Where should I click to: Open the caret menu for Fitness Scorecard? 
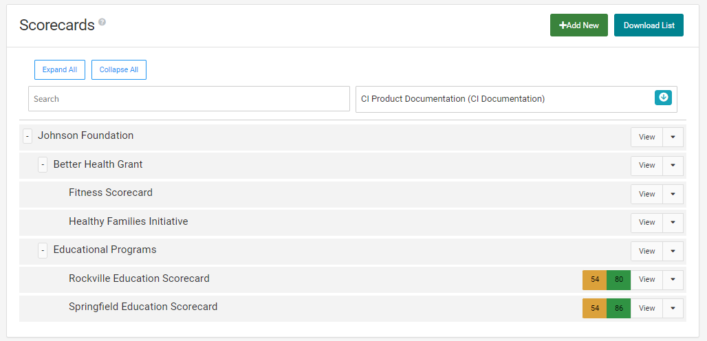[x=673, y=194]
